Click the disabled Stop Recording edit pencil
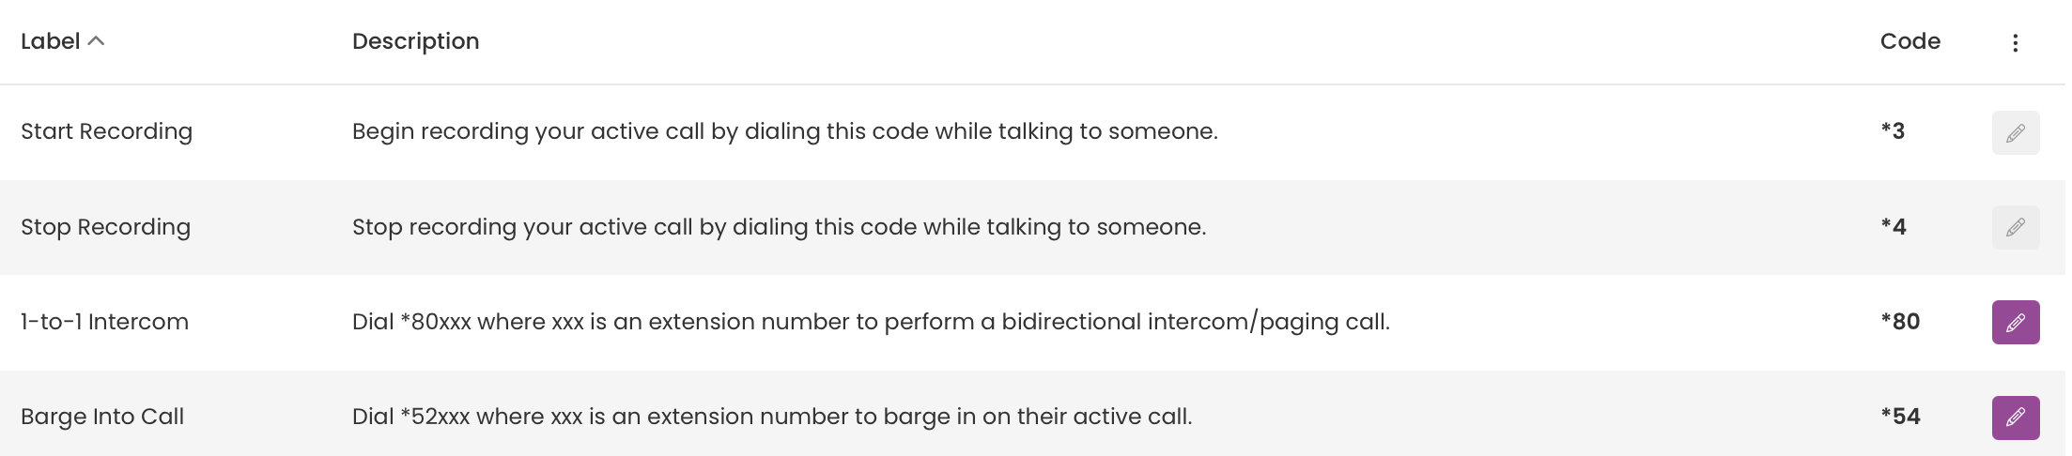 (2016, 228)
